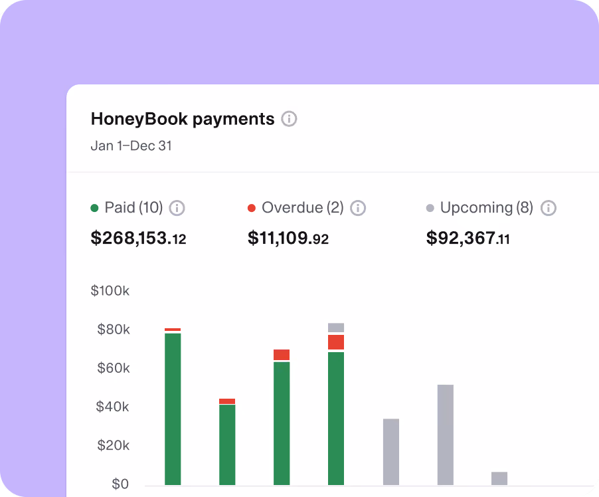Click the fourth bar's gray upcoming segment

336,328
